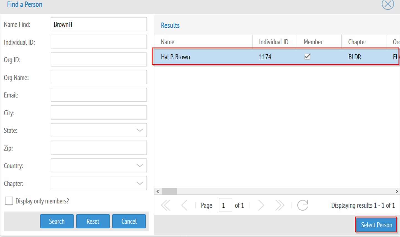Click the horizontal scrollbar thumb
The width and height of the screenshot is (400, 237).
(169, 192)
